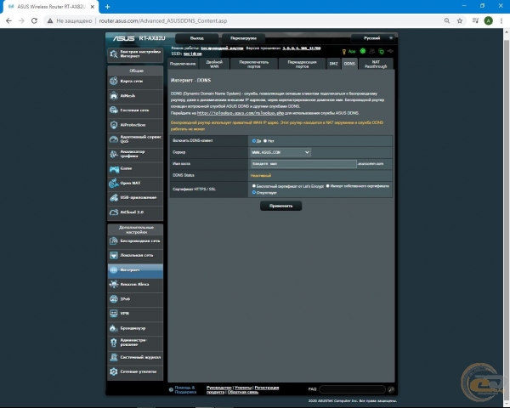Open the Утилиты footer link
This screenshot has height=408, width=510.
[x=243, y=388]
